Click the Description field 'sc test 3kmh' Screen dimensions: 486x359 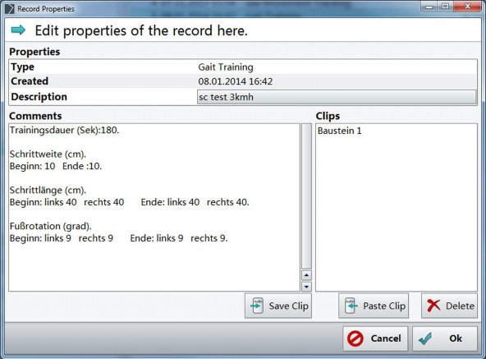point(337,97)
